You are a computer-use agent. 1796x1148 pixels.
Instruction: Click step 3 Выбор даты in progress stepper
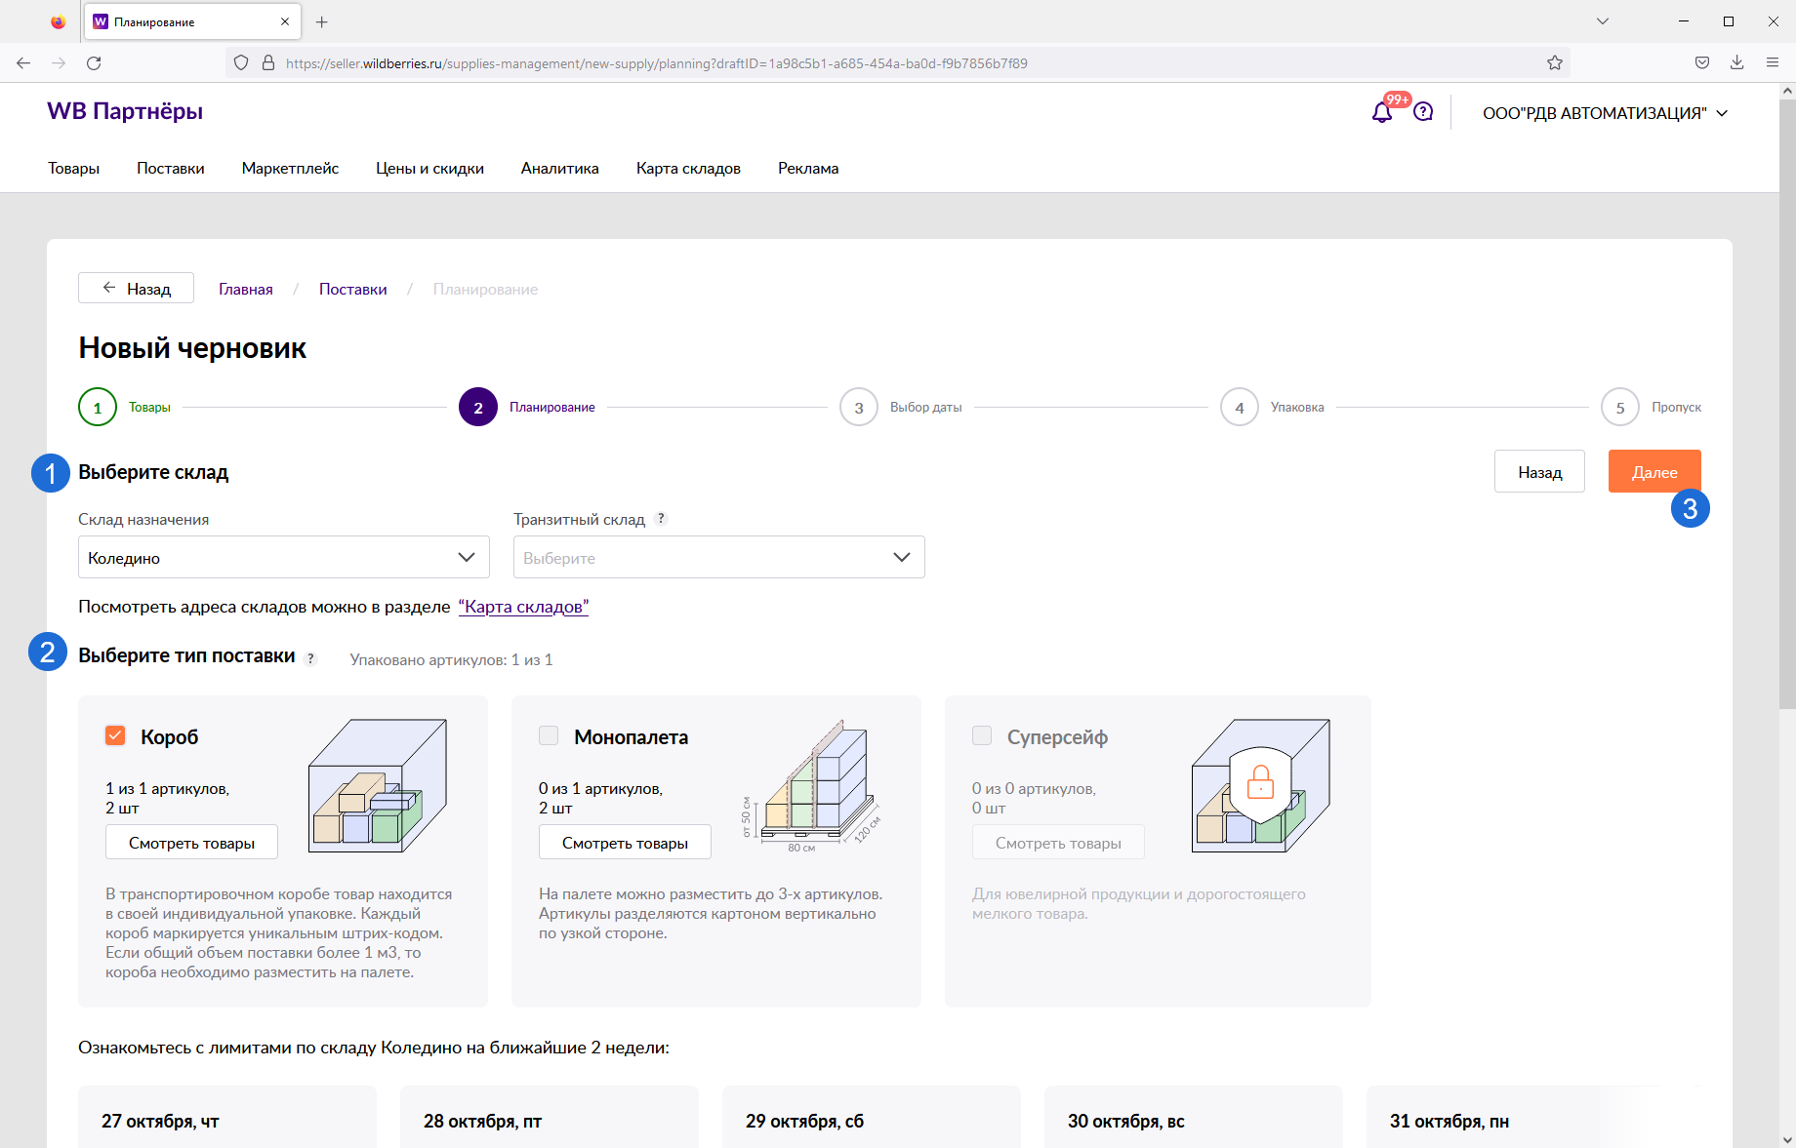[859, 408]
